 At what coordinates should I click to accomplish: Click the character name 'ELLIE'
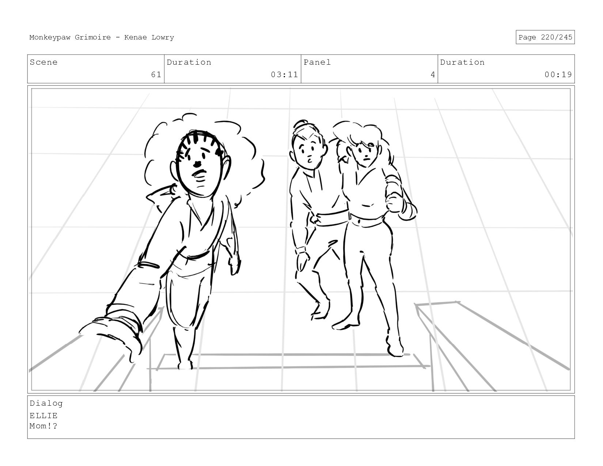(43, 416)
